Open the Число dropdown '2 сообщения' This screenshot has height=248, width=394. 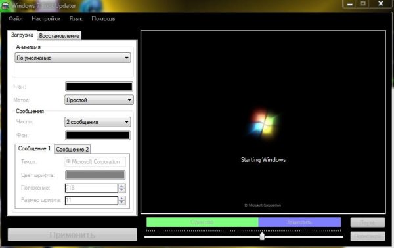(97, 122)
